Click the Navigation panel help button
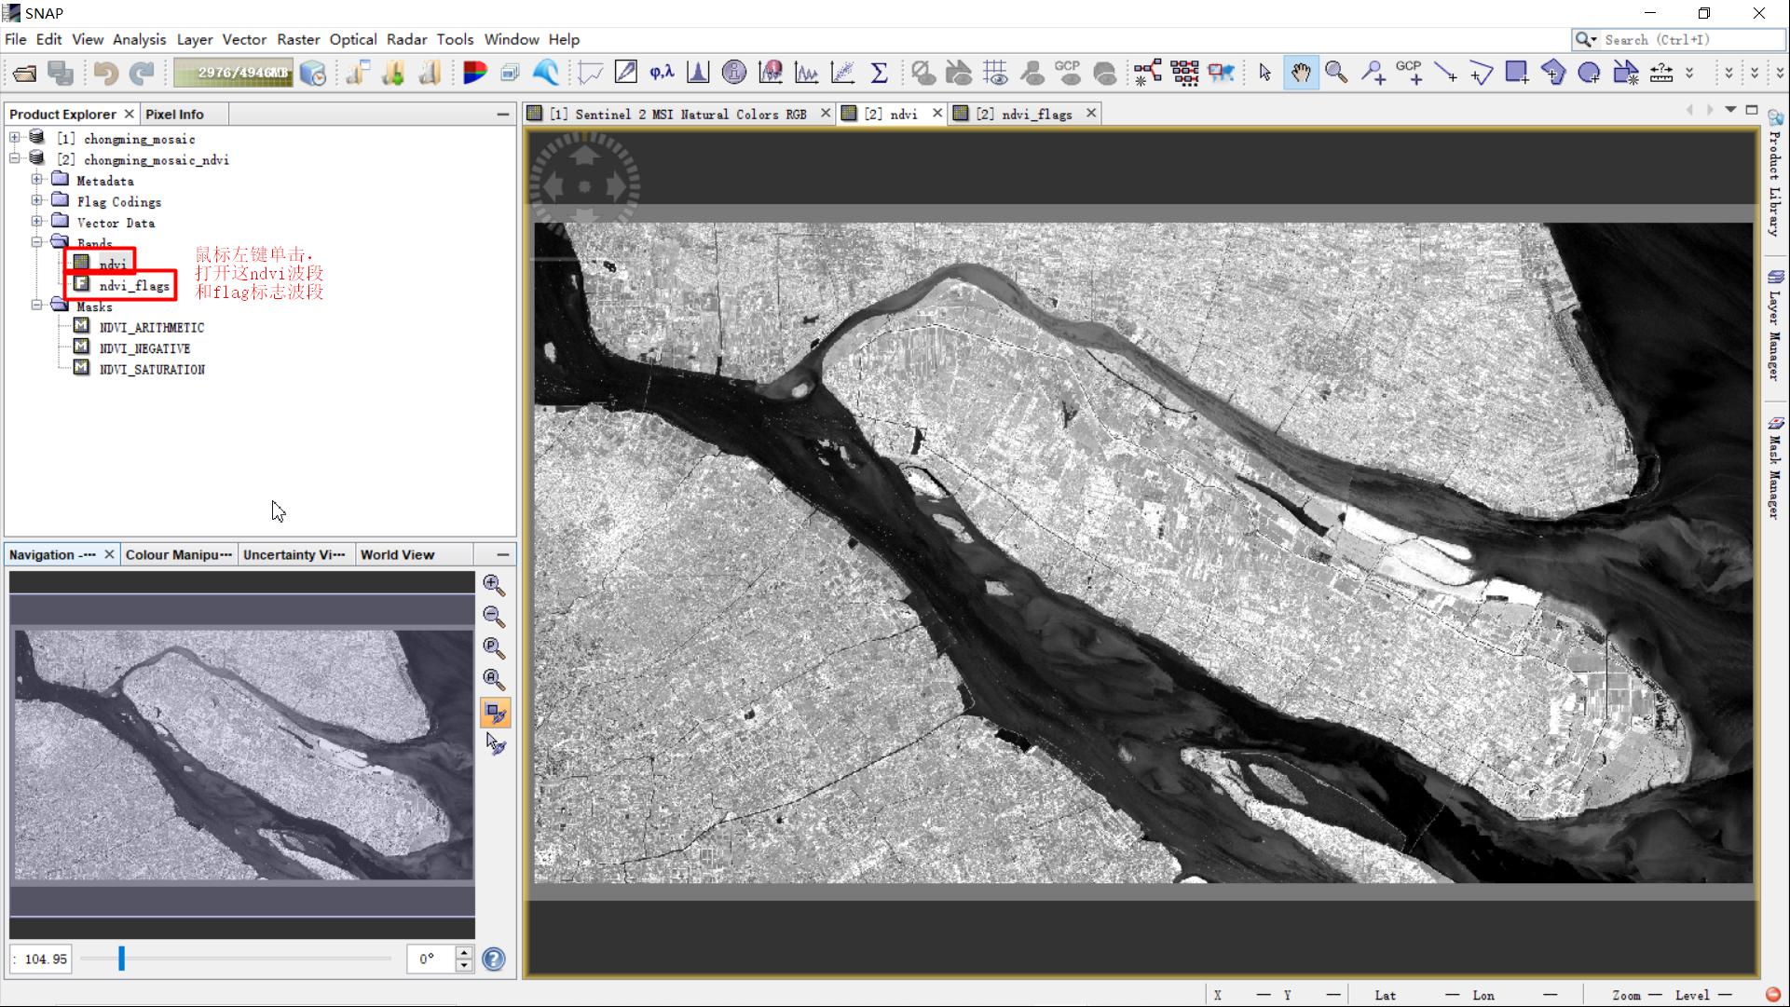The width and height of the screenshot is (1790, 1007). tap(494, 959)
